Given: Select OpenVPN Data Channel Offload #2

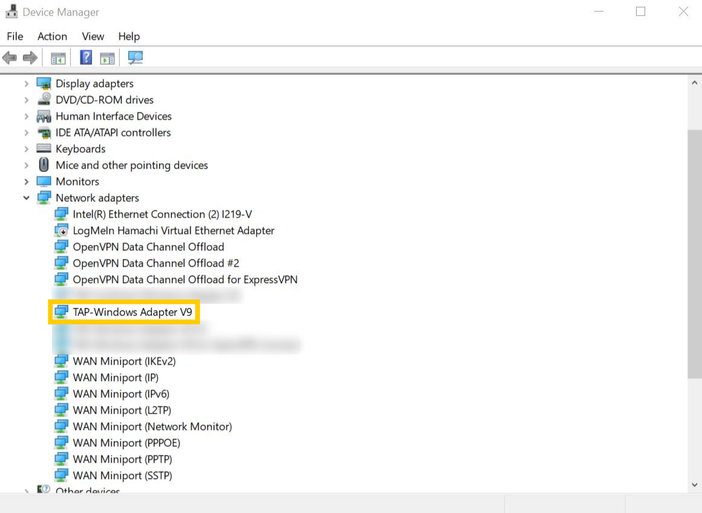Looking at the screenshot, I should tap(156, 263).
